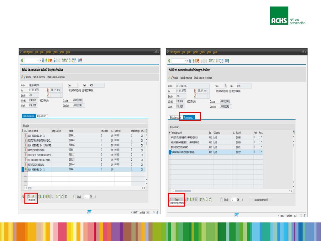The image size is (321, 241).
Task: Click Entrada nueva set de materiales in right window
Action: [203, 78]
